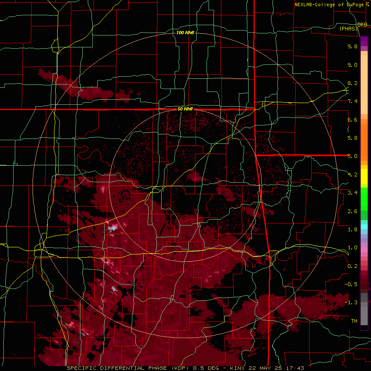
Task: Pick the yellow segment of the color bar
Action: 364,176
